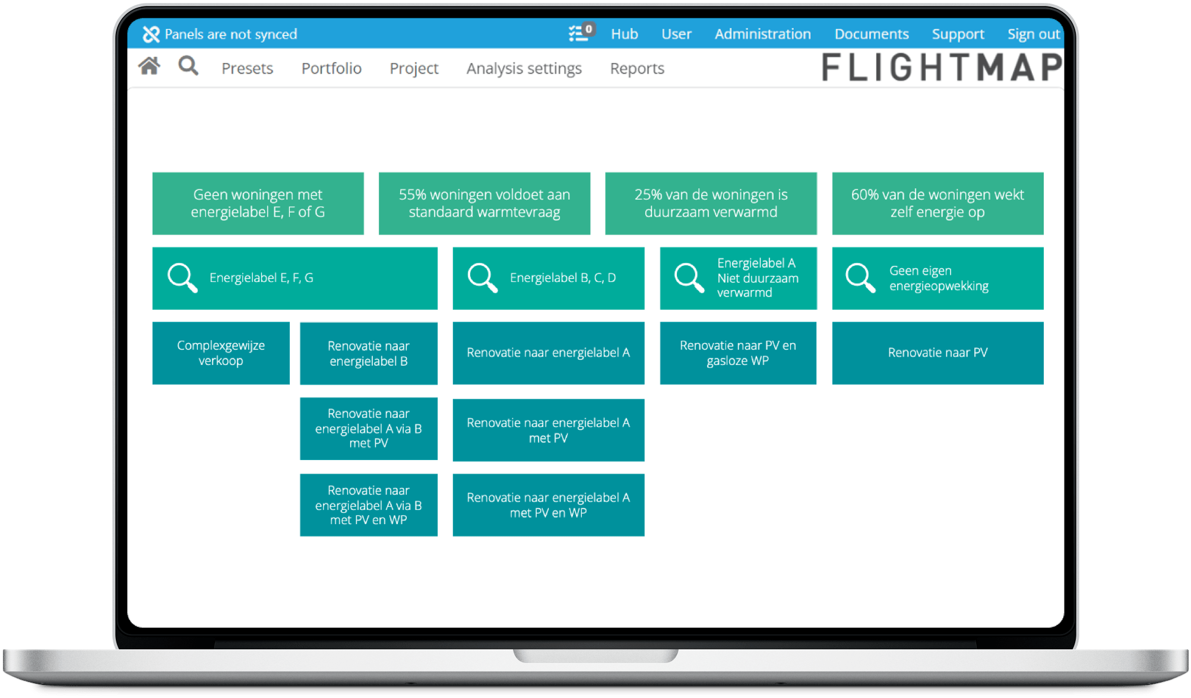The height and width of the screenshot is (698, 1191).
Task: Go to the Hub
Action: (623, 34)
